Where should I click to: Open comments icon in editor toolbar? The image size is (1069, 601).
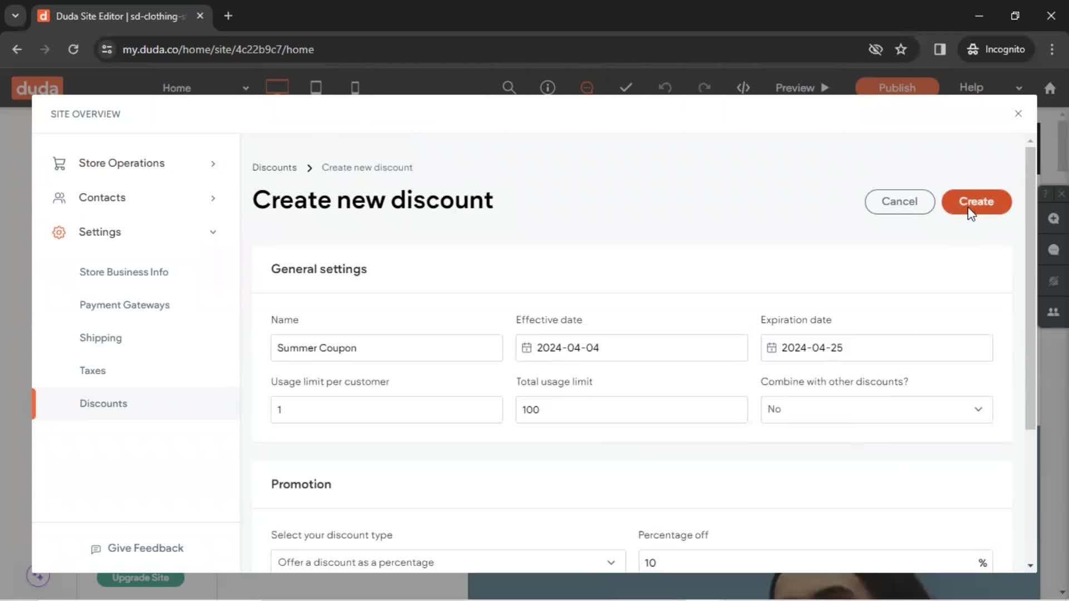coord(587,87)
